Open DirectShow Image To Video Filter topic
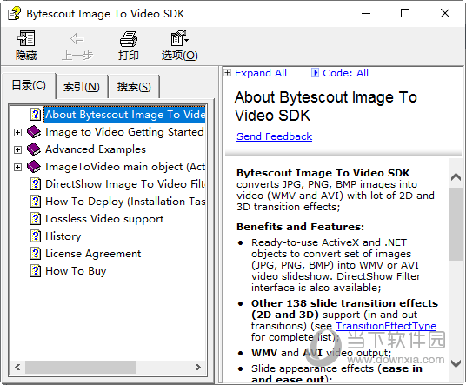The width and height of the screenshot is (466, 385). click(x=125, y=184)
